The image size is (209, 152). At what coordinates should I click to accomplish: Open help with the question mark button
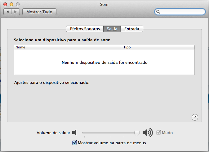[195, 117]
